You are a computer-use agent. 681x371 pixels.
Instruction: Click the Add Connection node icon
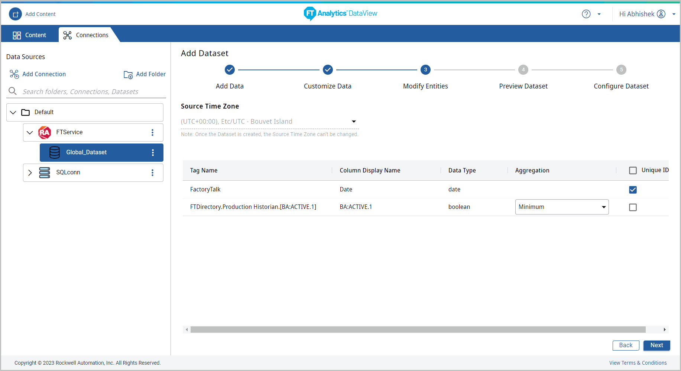(14, 74)
